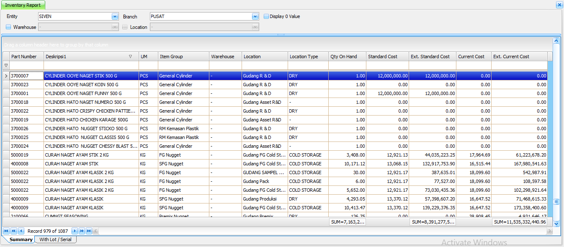564x247 pixels.
Task: Click the Ext. Standard Cost SUM footer
Action: click(433, 222)
